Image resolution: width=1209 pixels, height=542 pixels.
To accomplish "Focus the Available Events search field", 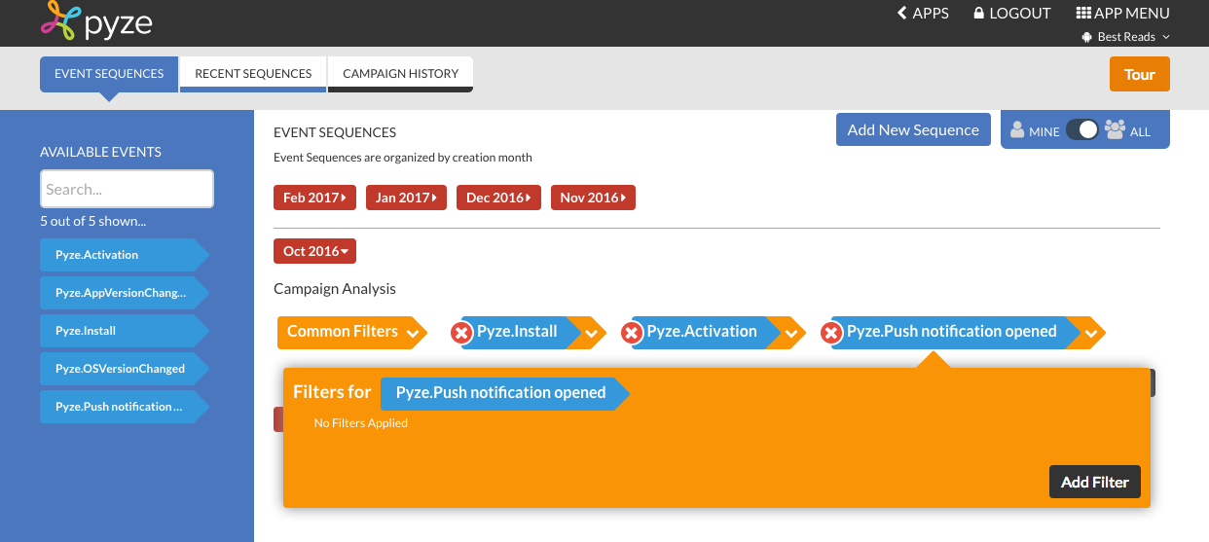I will [x=127, y=189].
